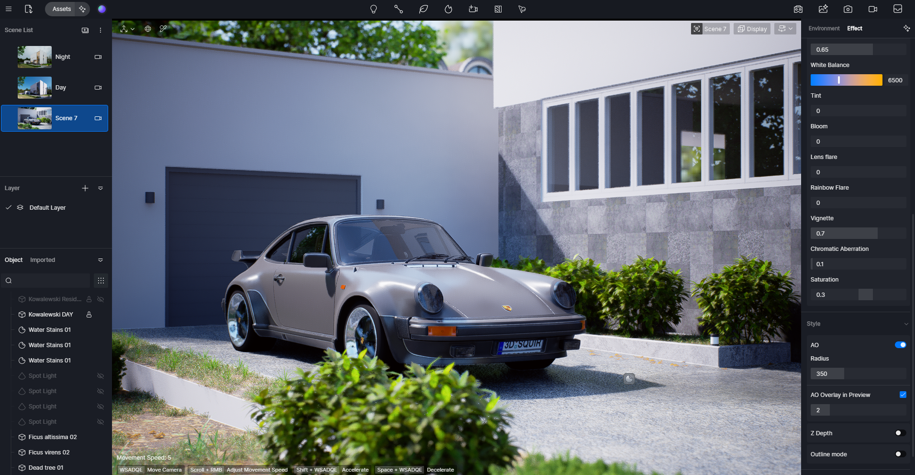Open Scene List more options menu

(x=100, y=30)
